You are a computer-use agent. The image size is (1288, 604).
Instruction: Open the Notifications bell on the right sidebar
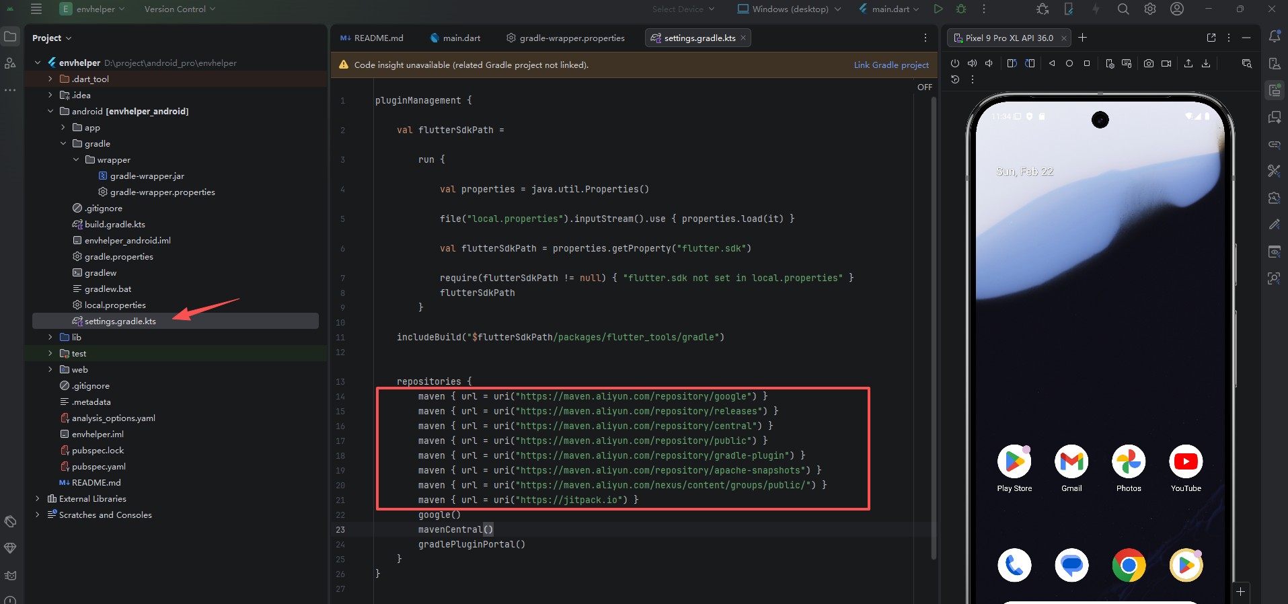tap(1275, 36)
